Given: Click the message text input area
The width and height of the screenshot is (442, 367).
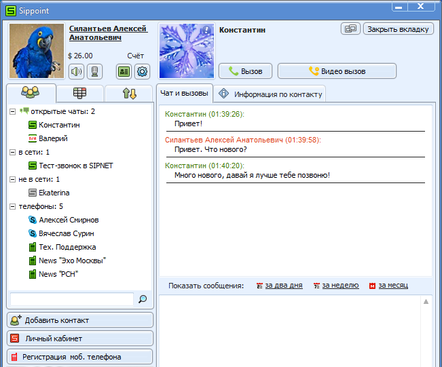Looking at the screenshot, I should (291, 331).
